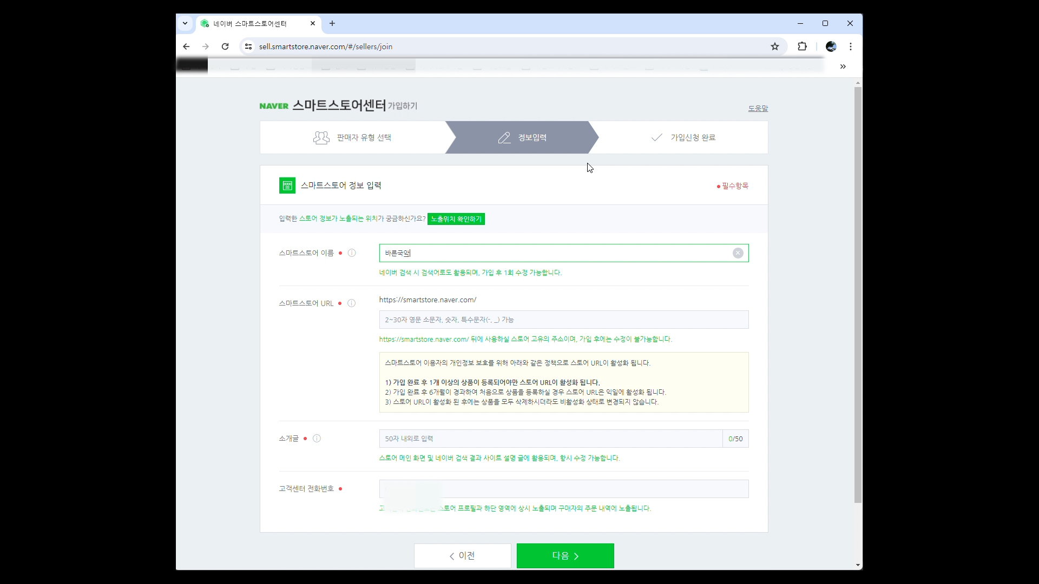Bookmark this page with the star icon
Image resolution: width=1039 pixels, height=584 pixels.
(775, 47)
